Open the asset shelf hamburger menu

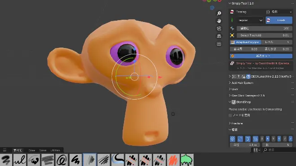[4, 150]
